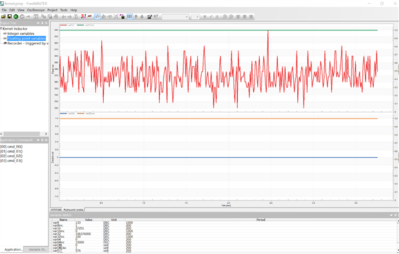Open the Help menu

[73, 10]
